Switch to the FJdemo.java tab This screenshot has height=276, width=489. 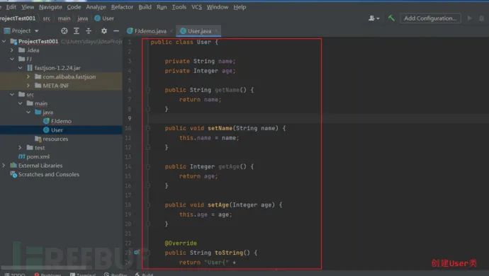[x=147, y=31]
